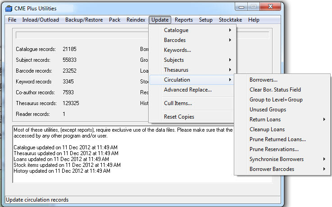The height and width of the screenshot is (207, 332).
Task: Expand the Subjects submenu
Action: pos(192,60)
